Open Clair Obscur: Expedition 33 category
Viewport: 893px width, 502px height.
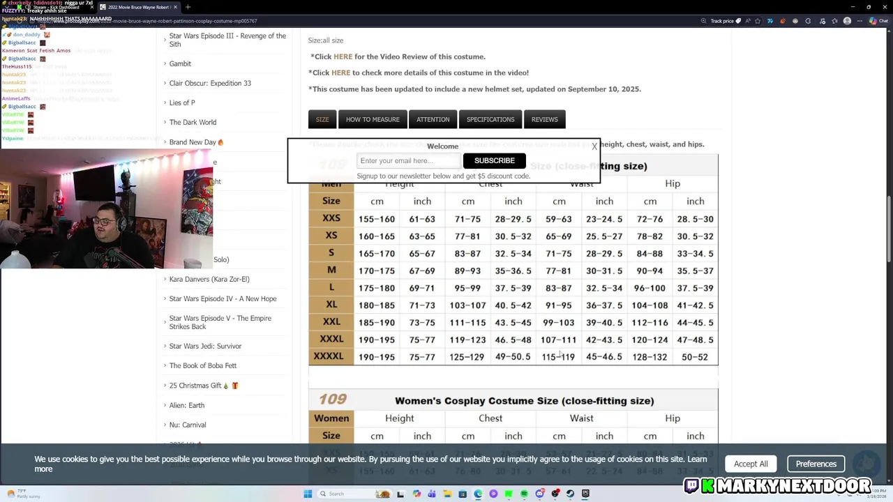[x=210, y=83]
